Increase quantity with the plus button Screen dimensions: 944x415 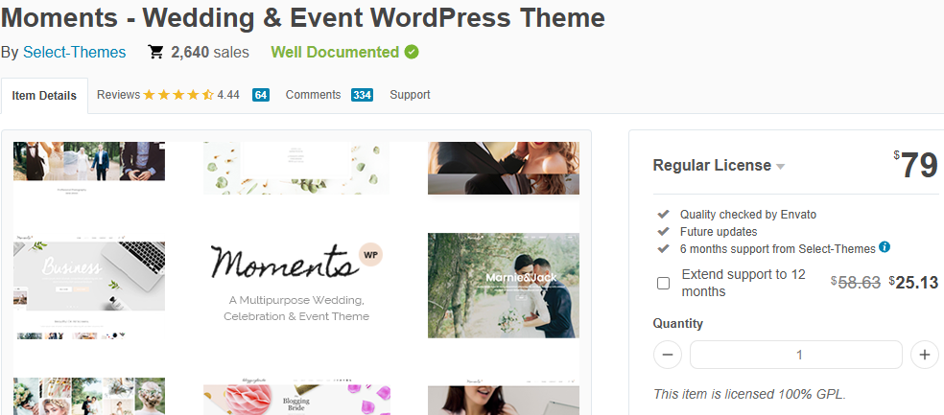(x=925, y=355)
